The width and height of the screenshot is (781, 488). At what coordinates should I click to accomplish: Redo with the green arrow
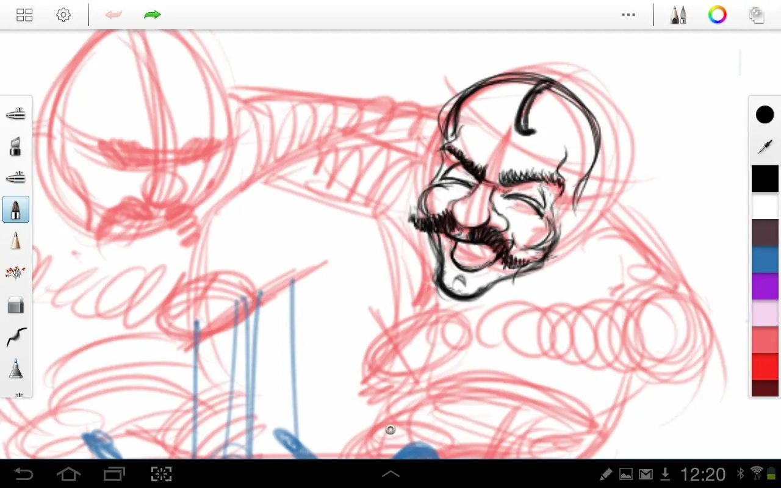coord(152,15)
